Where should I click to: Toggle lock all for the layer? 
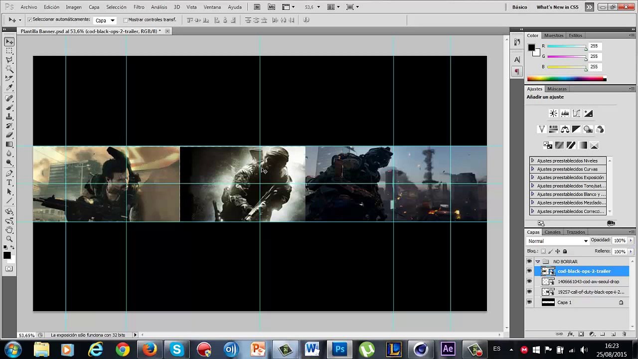tap(565, 251)
